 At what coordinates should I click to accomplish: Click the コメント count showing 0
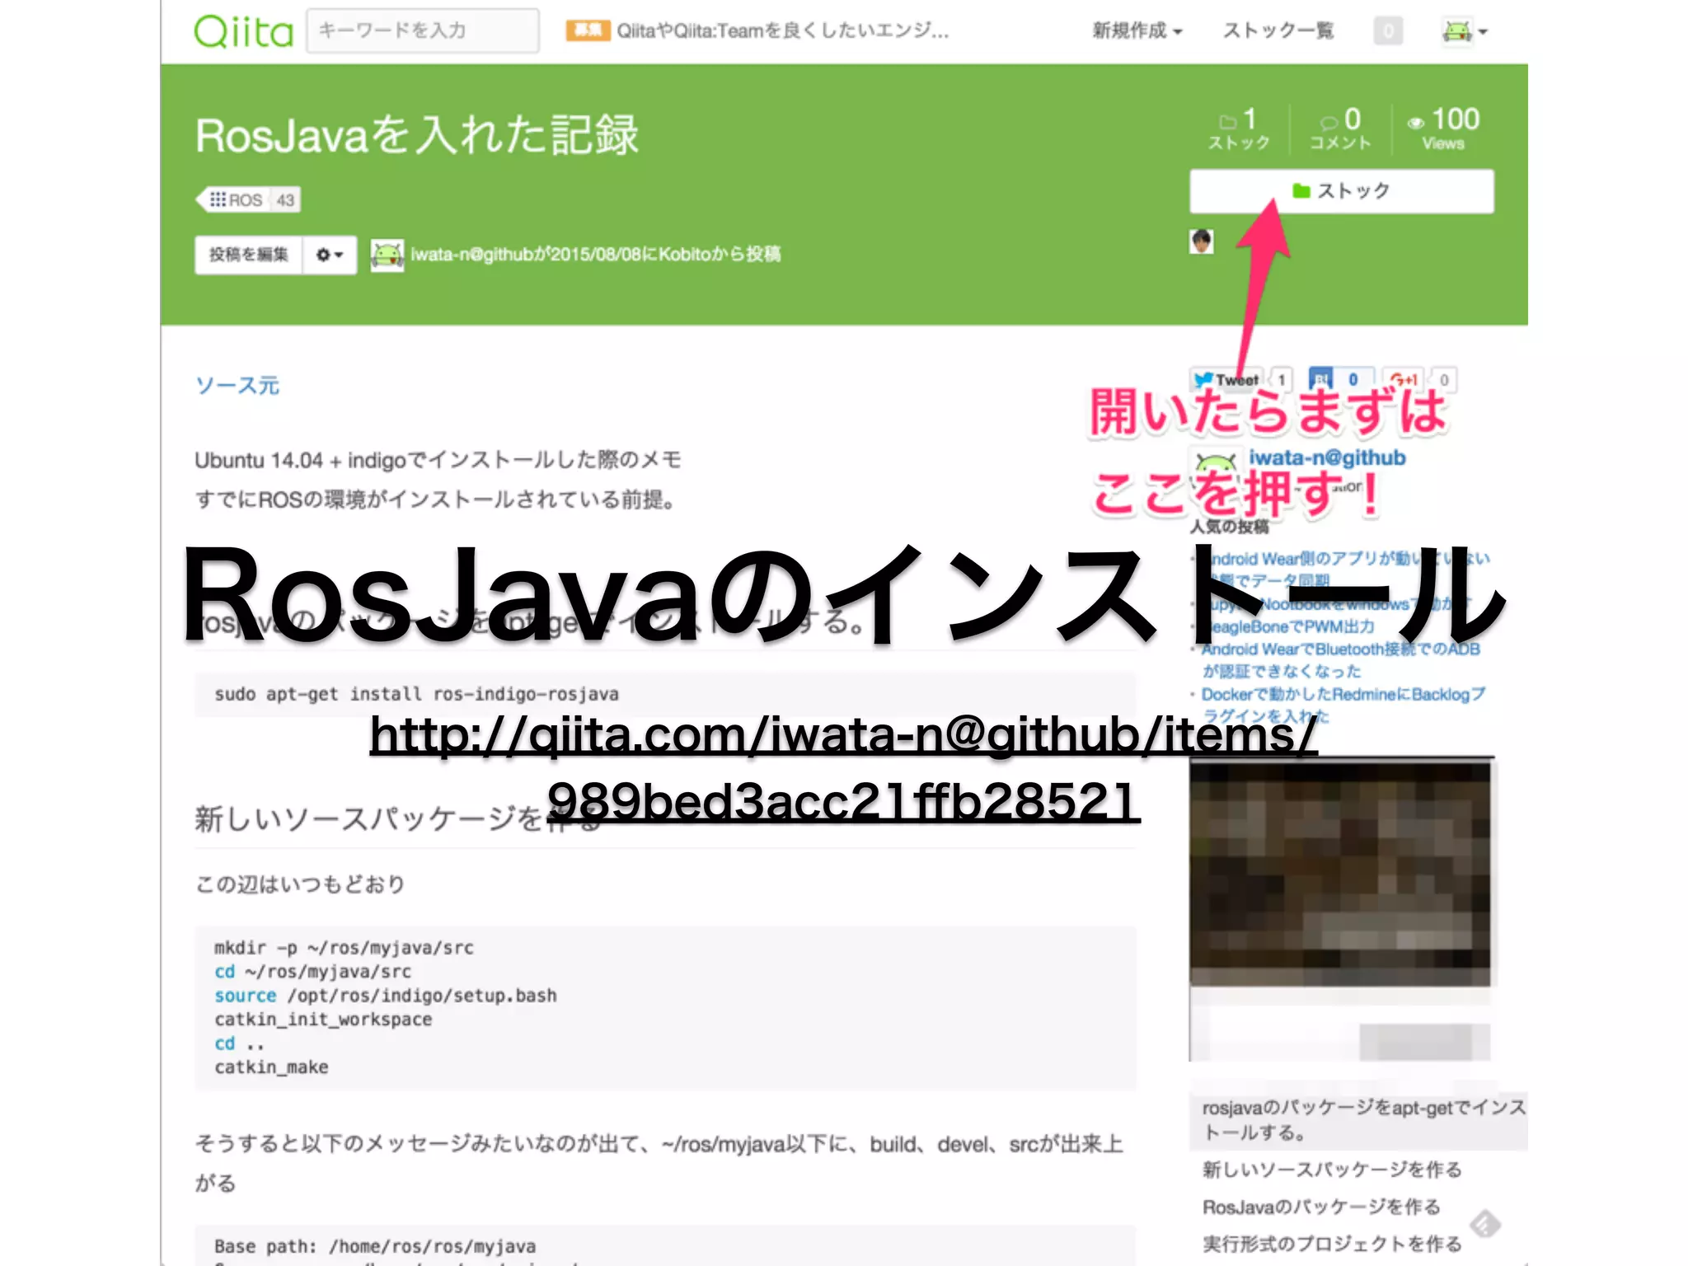pyautogui.click(x=1341, y=129)
